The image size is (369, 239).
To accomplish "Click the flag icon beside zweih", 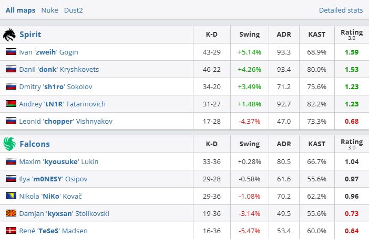I will tap(11, 52).
